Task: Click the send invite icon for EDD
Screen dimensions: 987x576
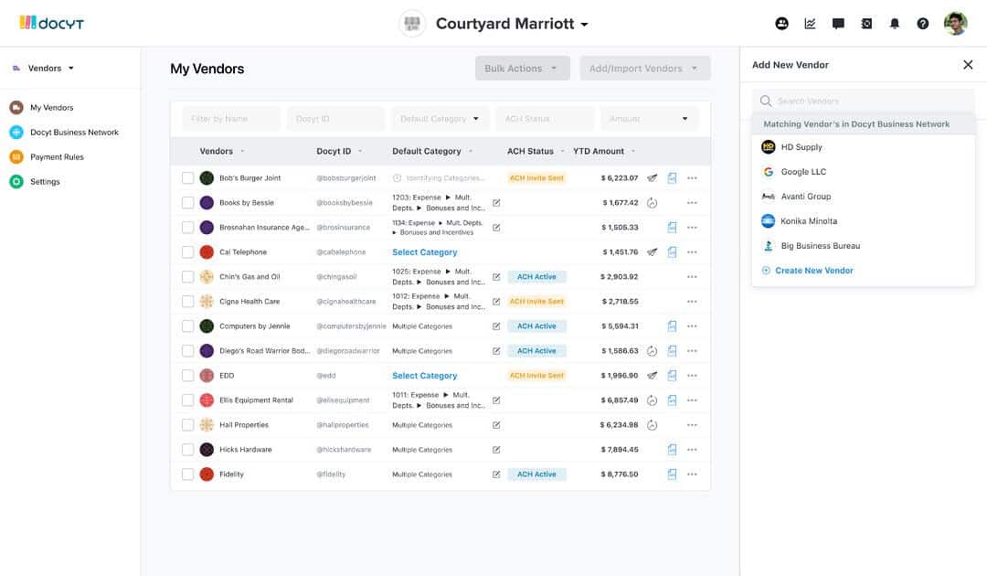Action: click(x=653, y=375)
